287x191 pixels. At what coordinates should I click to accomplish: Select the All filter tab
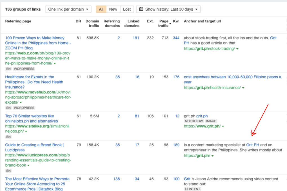[101, 9]
